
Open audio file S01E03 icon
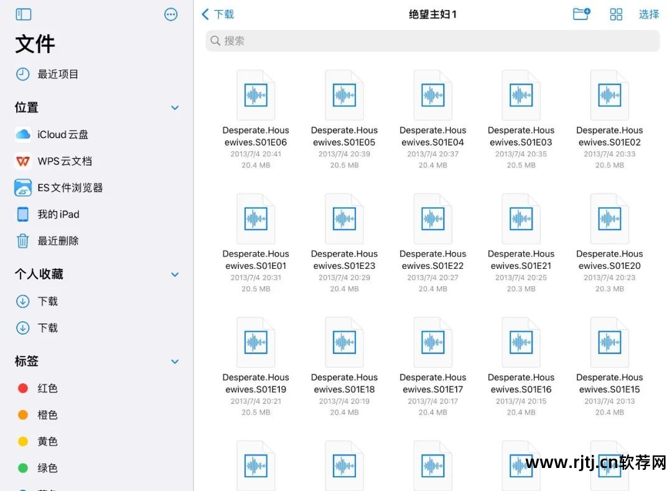pyautogui.click(x=521, y=95)
